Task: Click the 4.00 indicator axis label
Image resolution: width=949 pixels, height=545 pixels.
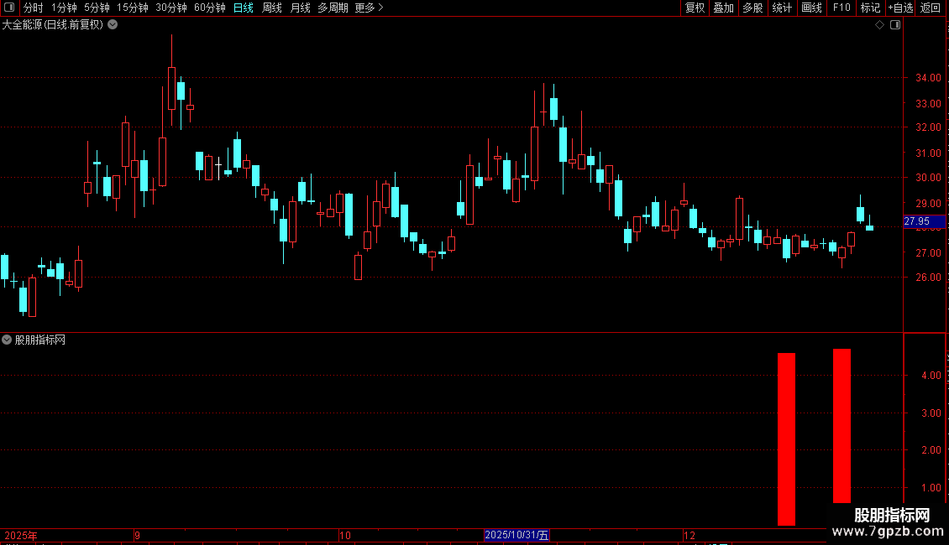Action: (931, 376)
